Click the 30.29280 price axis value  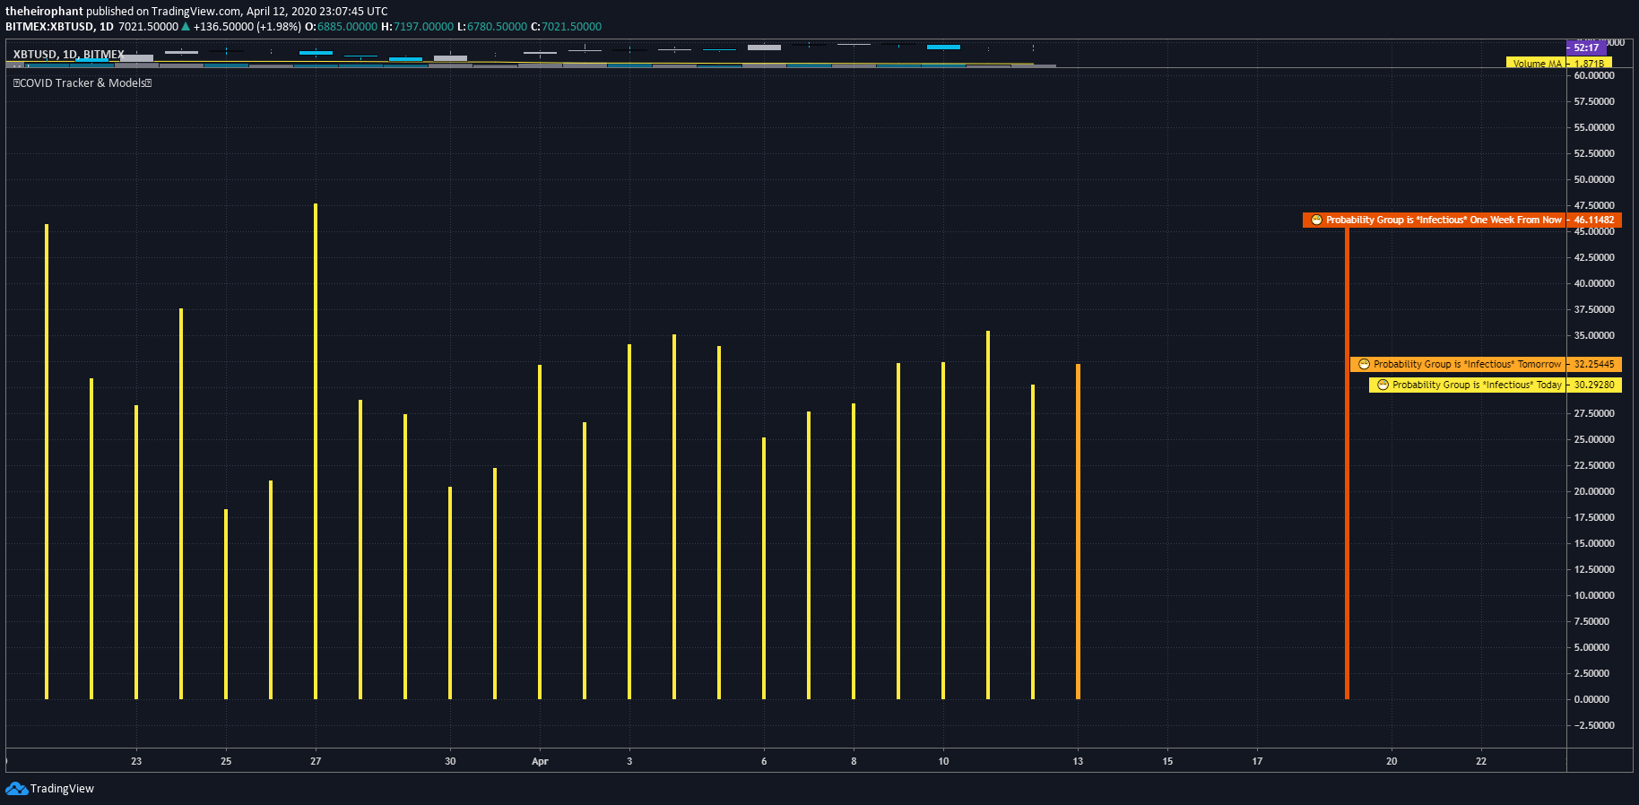(x=1594, y=385)
